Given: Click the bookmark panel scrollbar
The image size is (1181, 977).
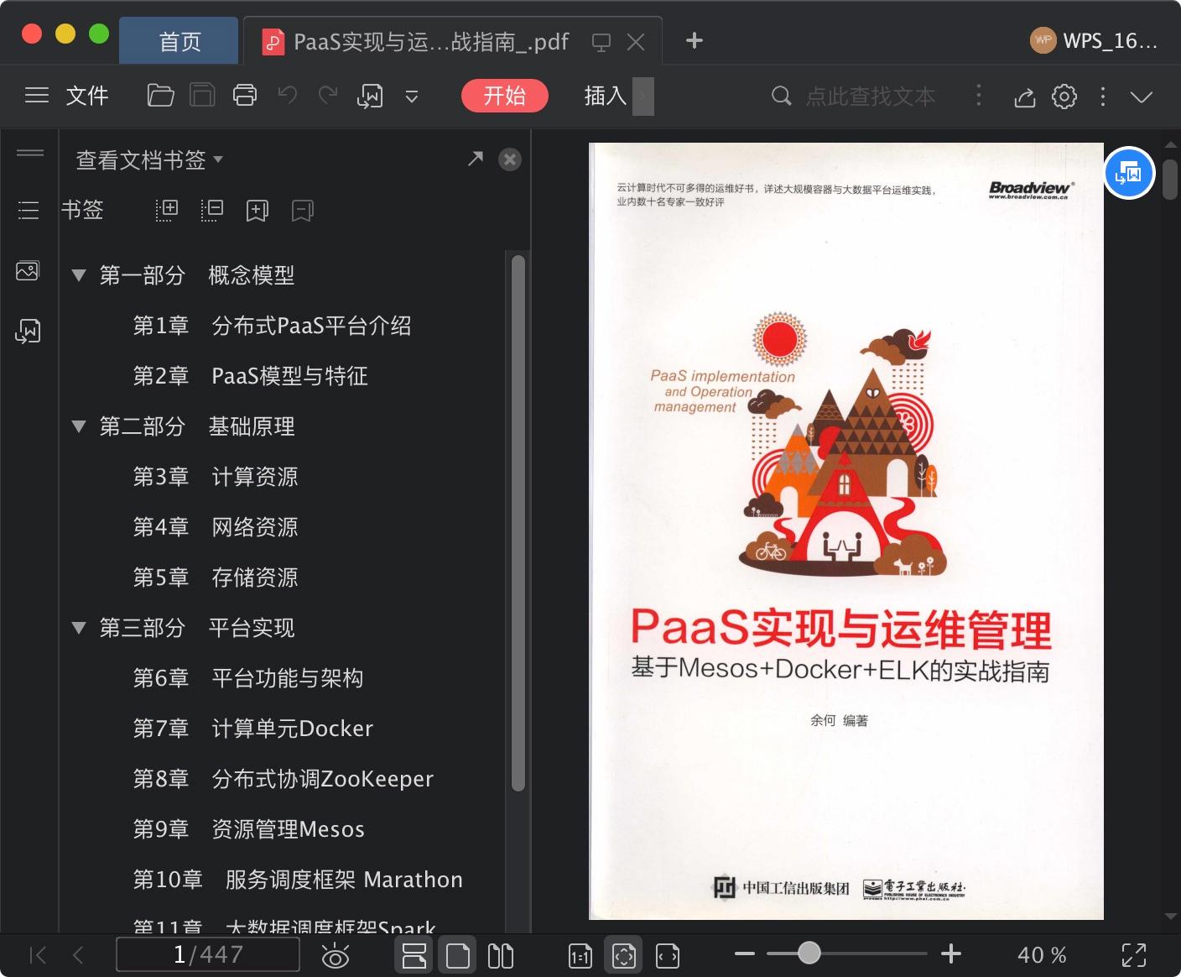Looking at the screenshot, I should pos(518,523).
